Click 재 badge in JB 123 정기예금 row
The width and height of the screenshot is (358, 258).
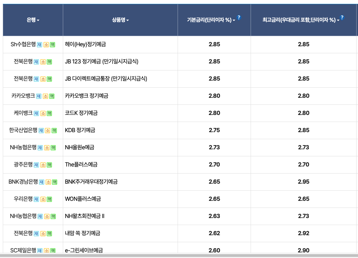(36, 62)
